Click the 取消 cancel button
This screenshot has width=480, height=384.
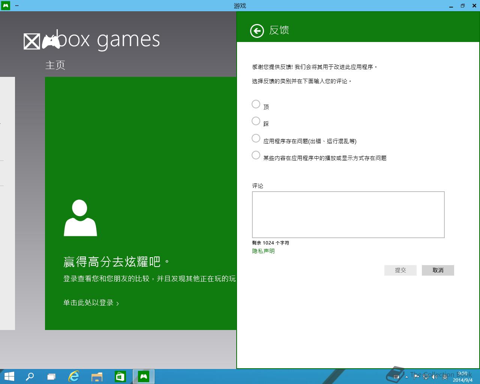click(438, 270)
